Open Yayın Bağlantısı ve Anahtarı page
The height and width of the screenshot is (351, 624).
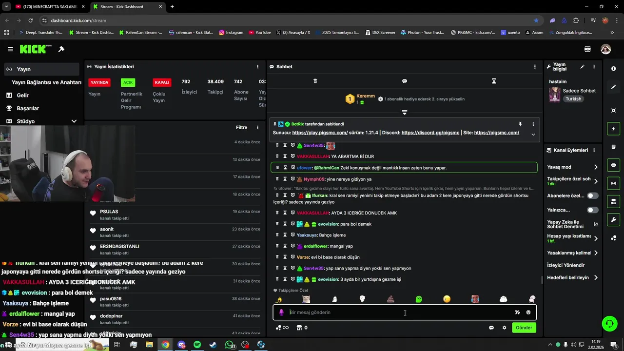point(46,82)
